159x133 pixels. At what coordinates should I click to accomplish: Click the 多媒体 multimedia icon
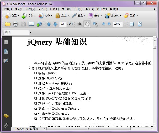tap(108, 16)
